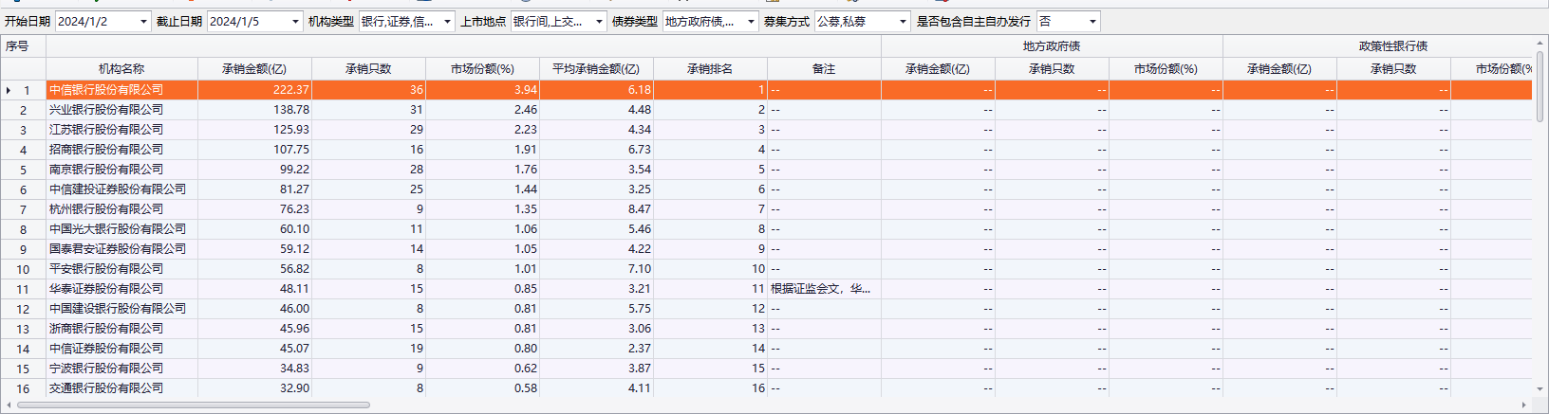The image size is (1549, 414).
Task: Select the 中信建投证券股份有限公司 row
Action: point(118,189)
